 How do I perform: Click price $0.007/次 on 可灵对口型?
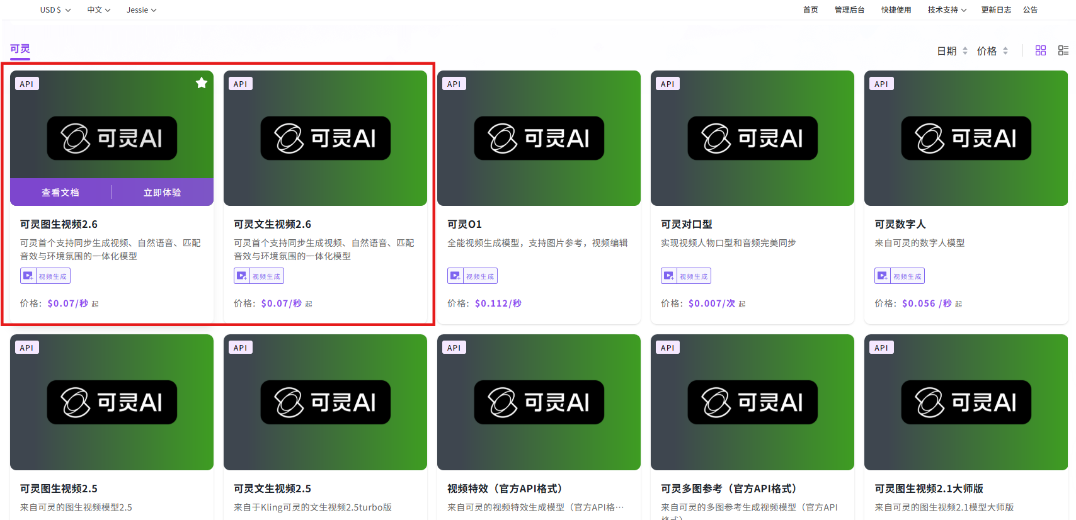click(712, 303)
